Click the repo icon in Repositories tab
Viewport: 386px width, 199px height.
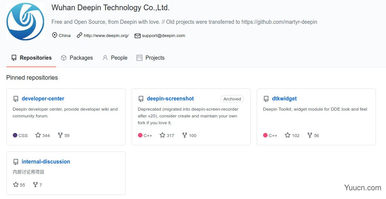14,58
